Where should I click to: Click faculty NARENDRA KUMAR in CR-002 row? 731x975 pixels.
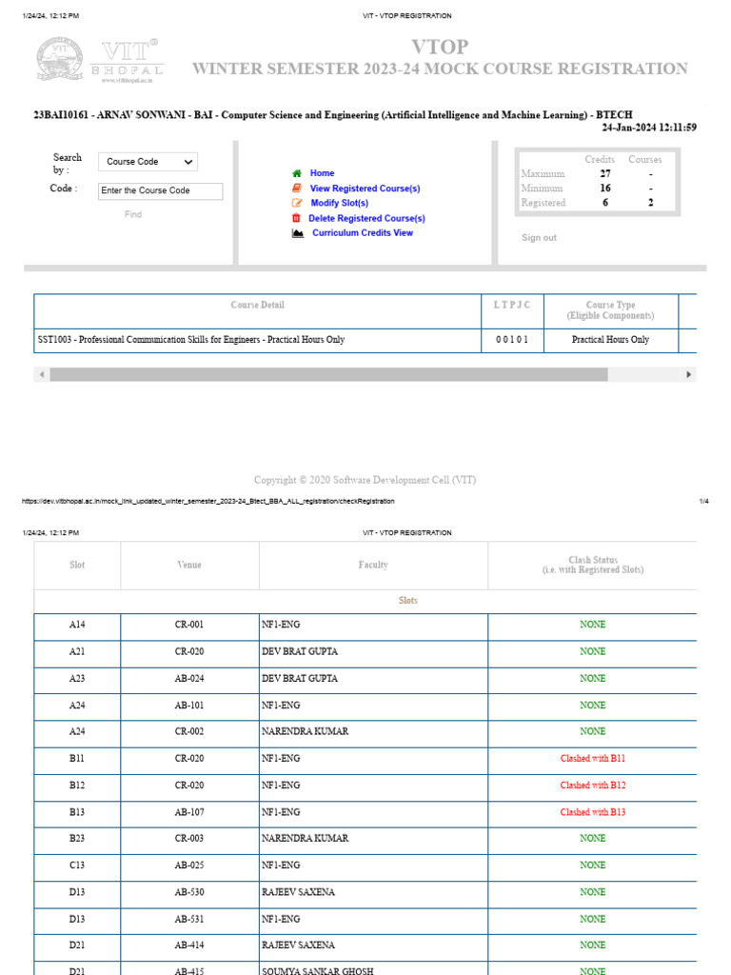coord(306,732)
